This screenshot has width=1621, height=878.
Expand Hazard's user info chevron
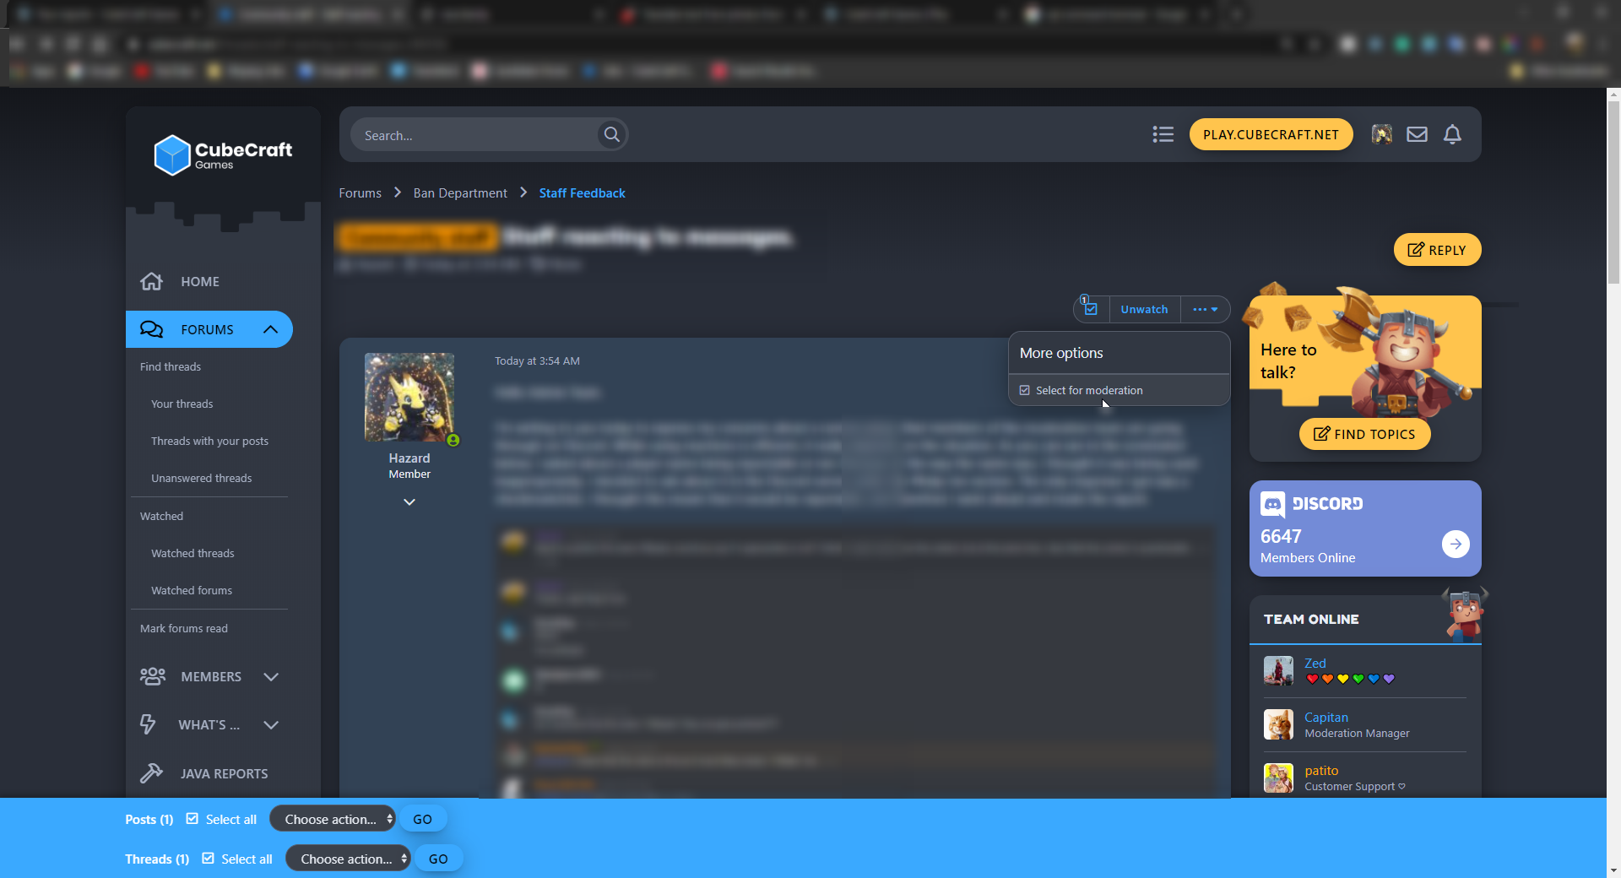point(409,501)
